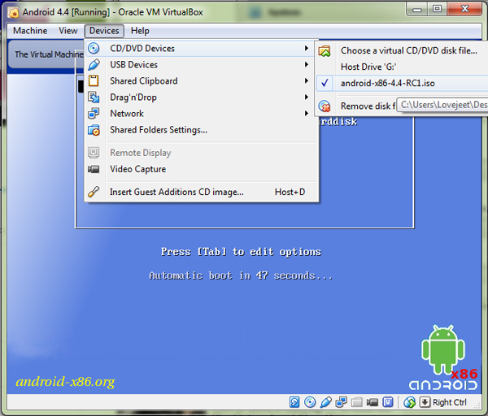Expand the CD/DVD Devices submenu arrow
Viewport: 488px width, 416px height.
pyautogui.click(x=307, y=48)
